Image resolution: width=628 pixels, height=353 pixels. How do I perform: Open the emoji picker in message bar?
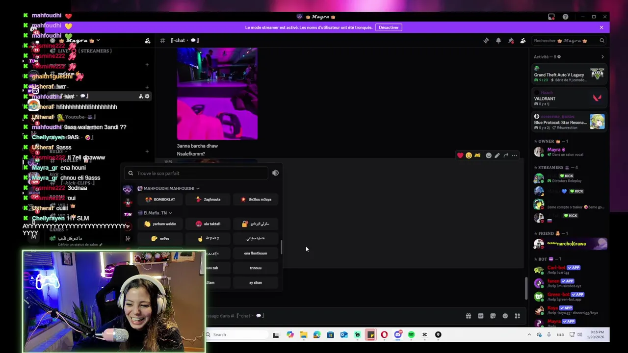coord(505,316)
